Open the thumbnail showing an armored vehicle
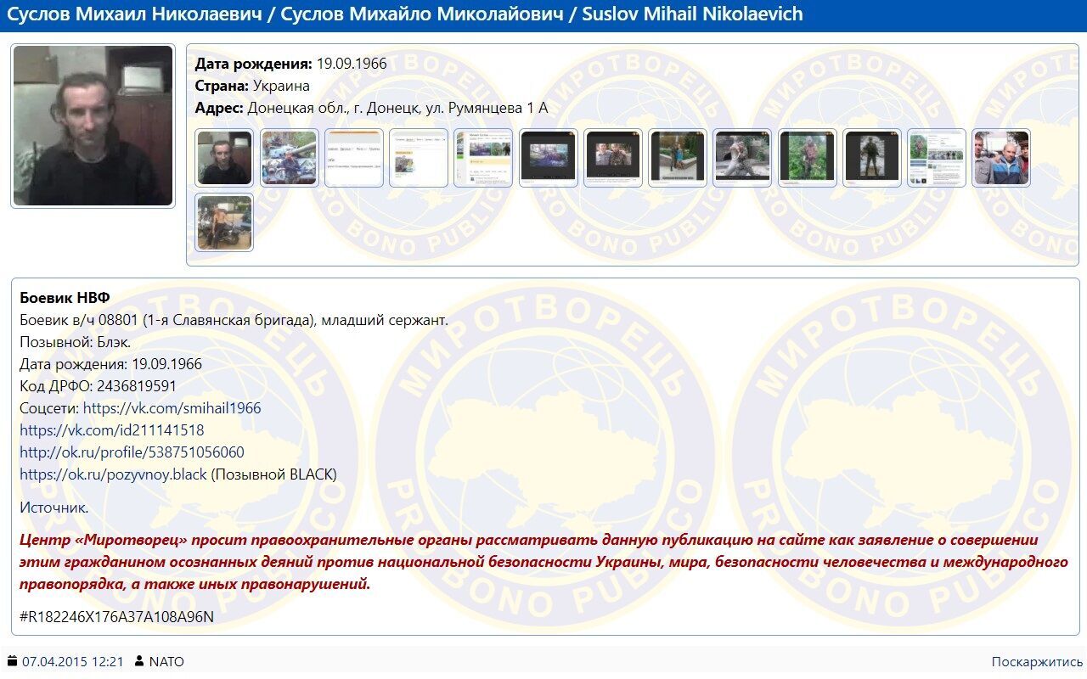The width and height of the screenshot is (1087, 679). [290, 158]
